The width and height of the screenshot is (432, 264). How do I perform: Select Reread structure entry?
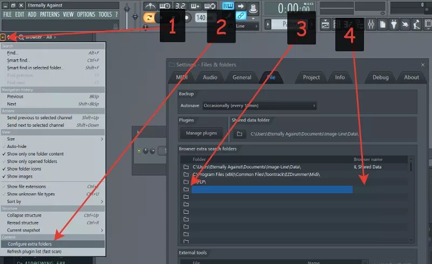(x=53, y=222)
